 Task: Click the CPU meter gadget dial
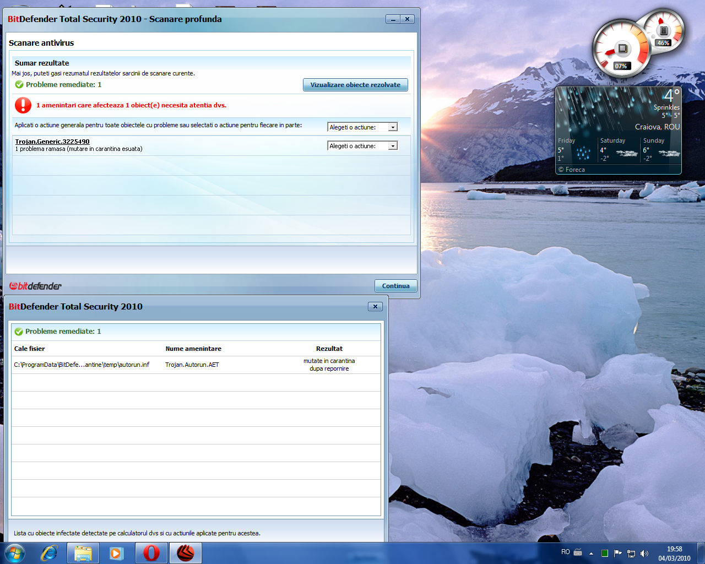pyautogui.click(x=622, y=48)
